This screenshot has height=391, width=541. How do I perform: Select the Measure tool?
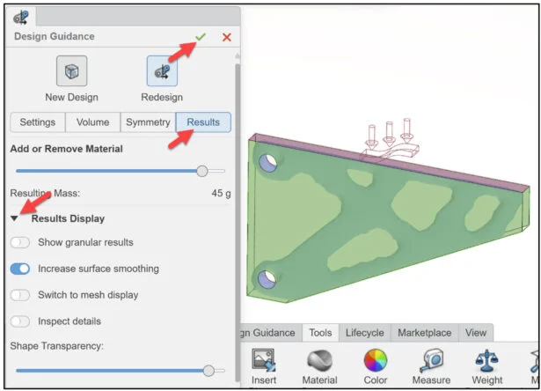click(x=431, y=361)
